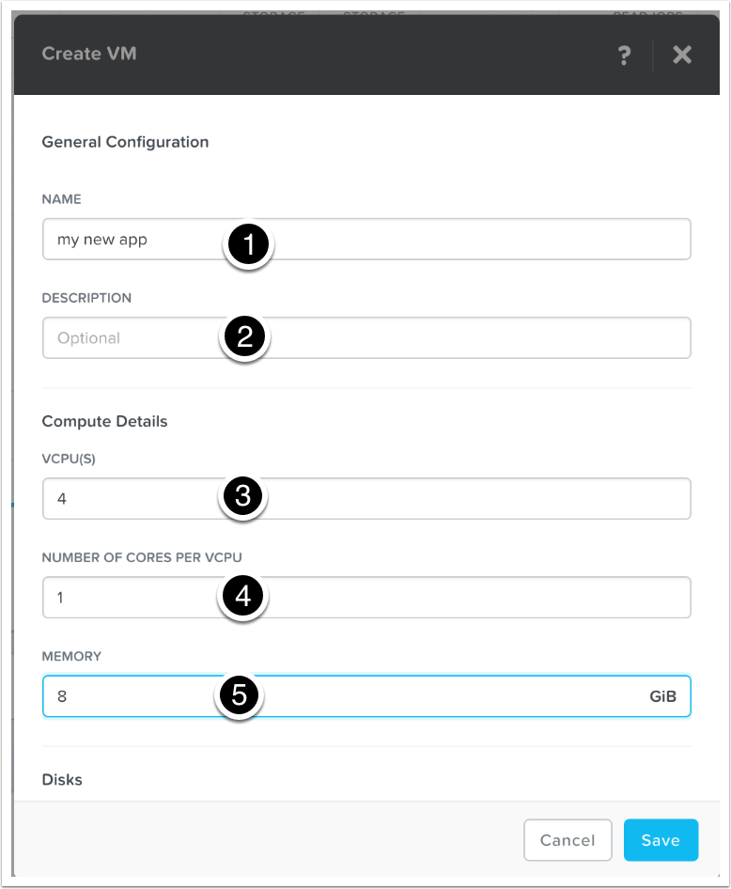731x889 pixels.
Task: Click the numbered callout marker 5
Action: coord(240,696)
